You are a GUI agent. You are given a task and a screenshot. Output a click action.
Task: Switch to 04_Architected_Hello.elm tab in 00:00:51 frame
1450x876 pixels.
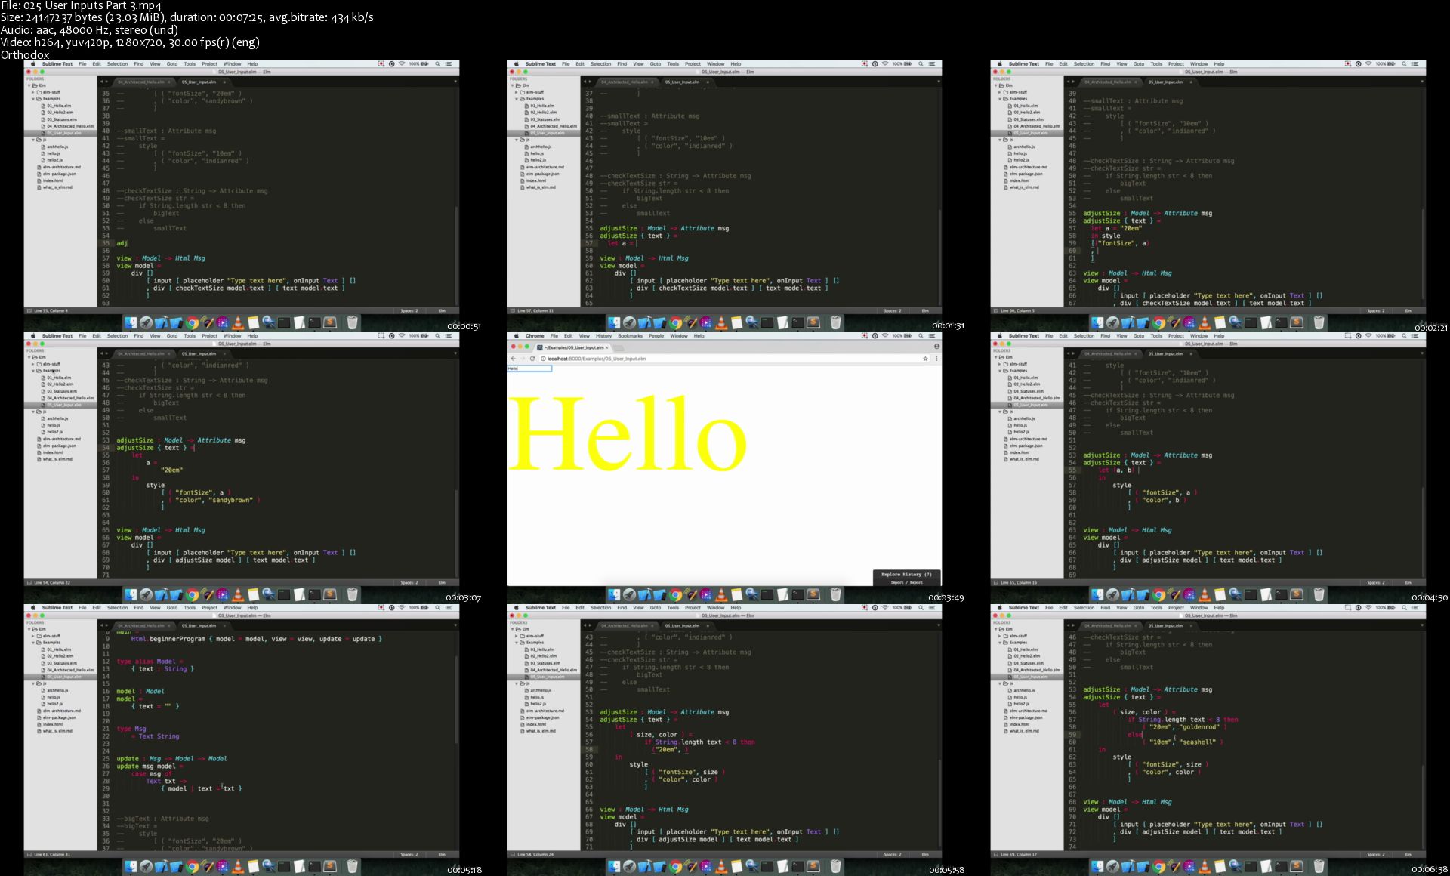tap(141, 82)
